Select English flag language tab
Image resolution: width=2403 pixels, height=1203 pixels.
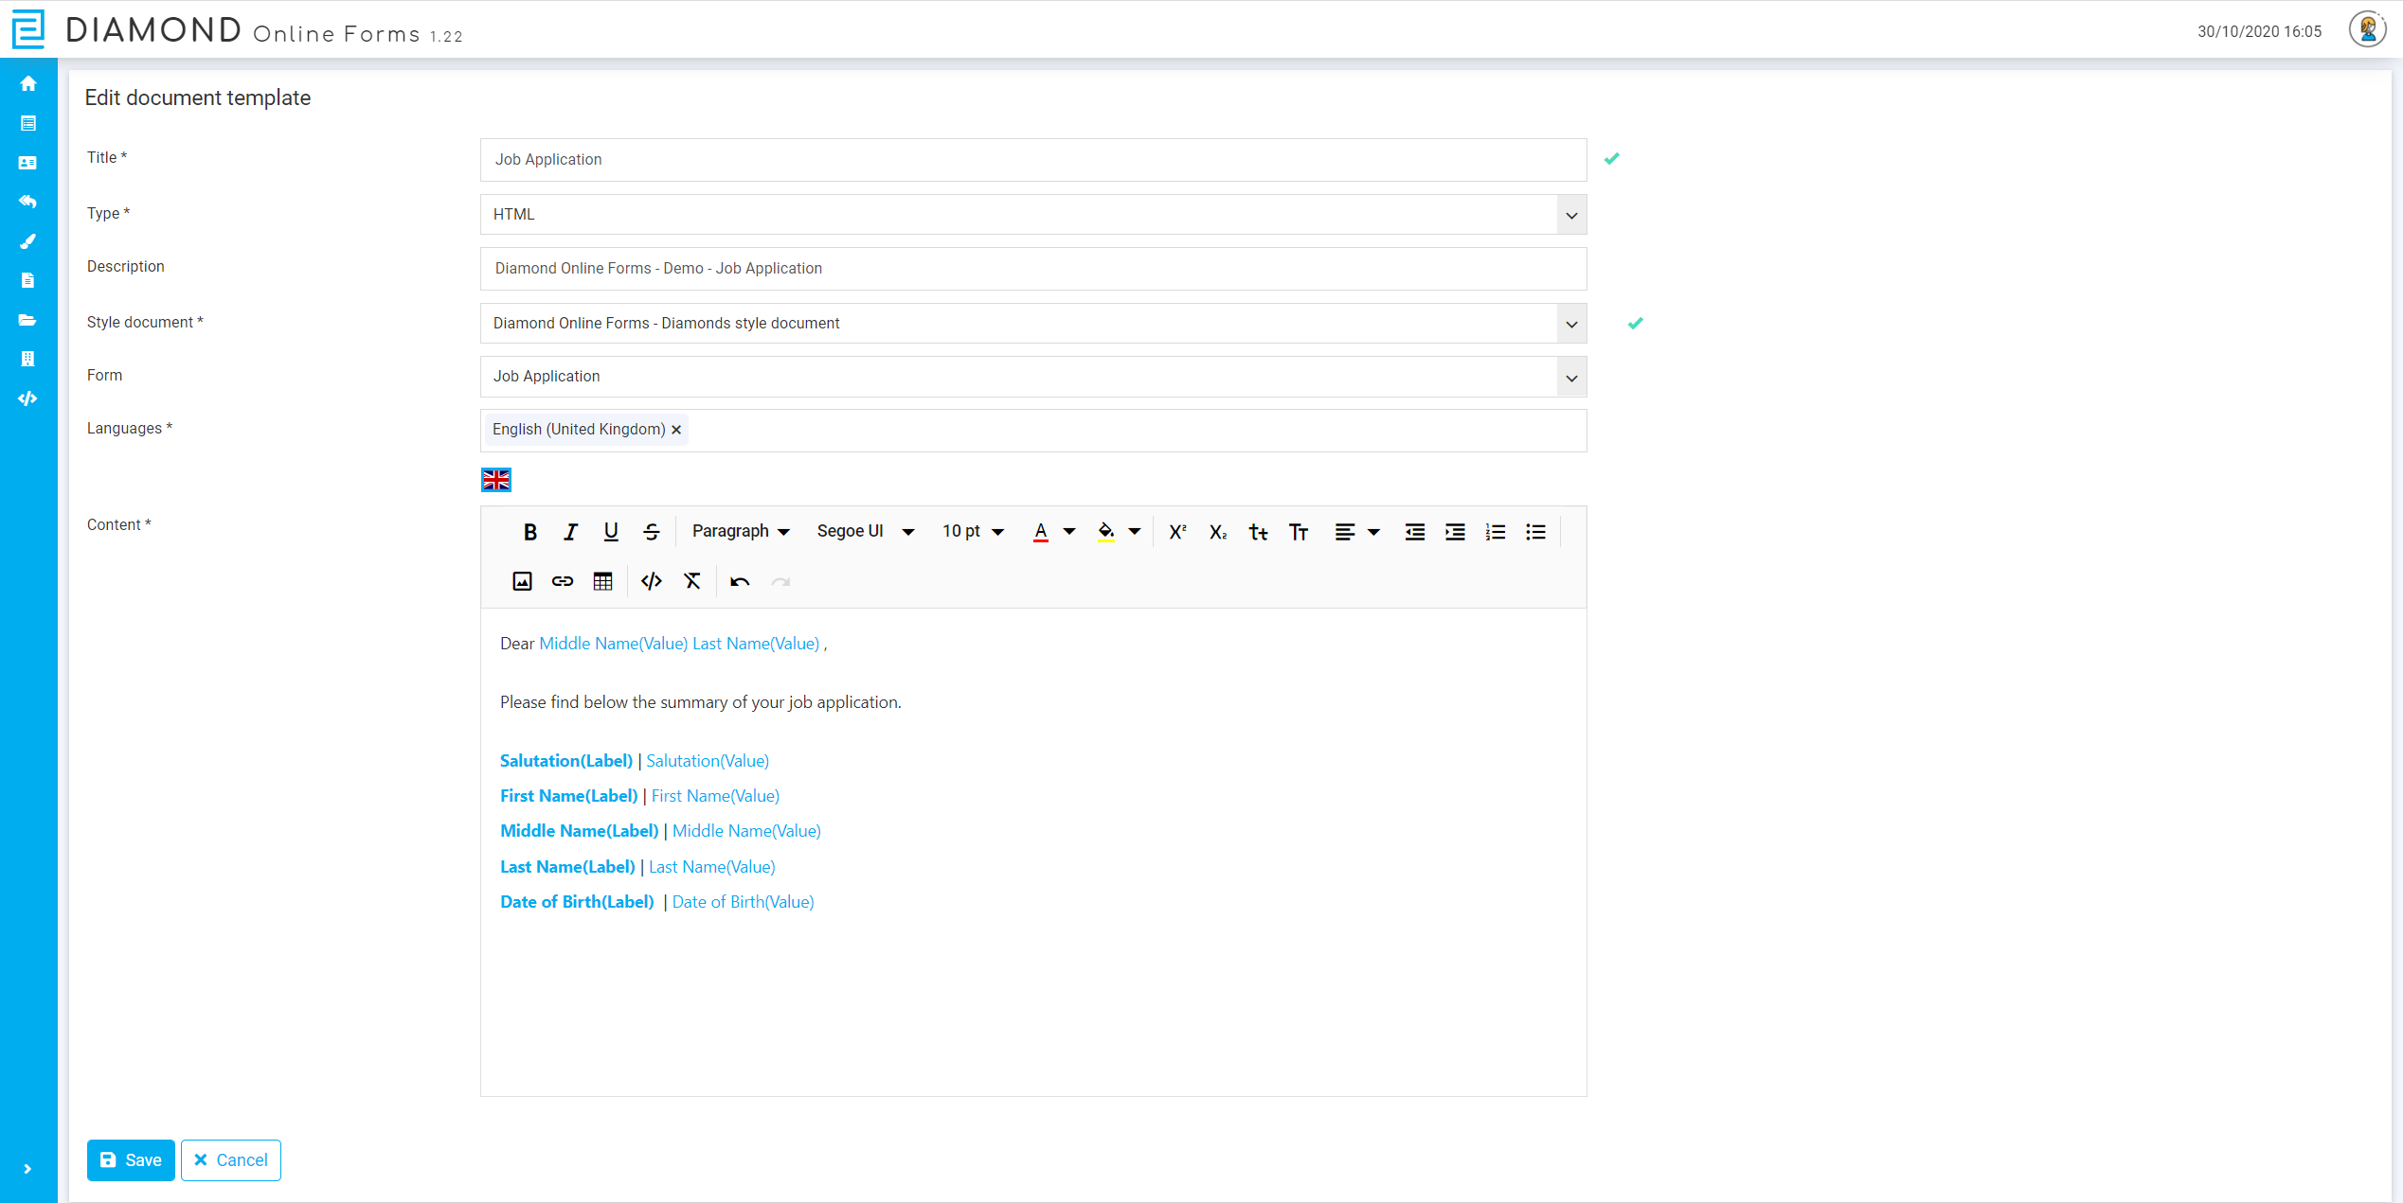click(x=495, y=480)
